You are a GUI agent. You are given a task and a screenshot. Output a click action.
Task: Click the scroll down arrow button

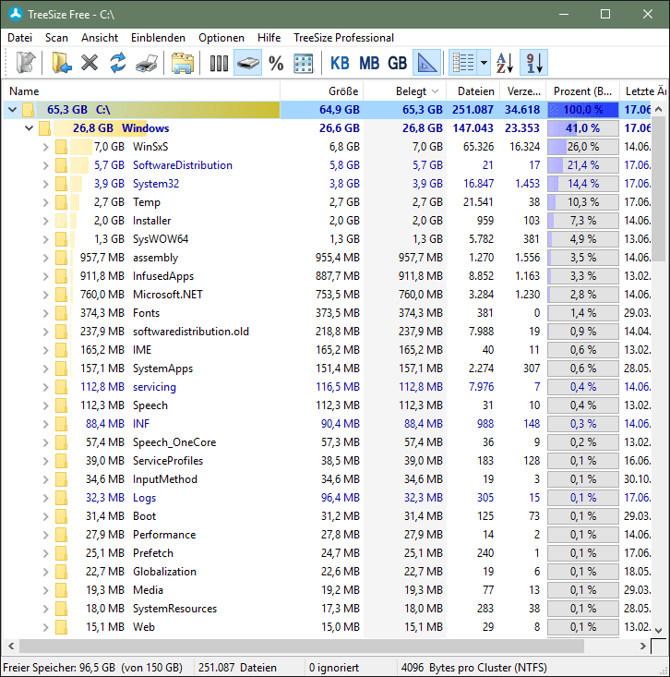coord(658,631)
